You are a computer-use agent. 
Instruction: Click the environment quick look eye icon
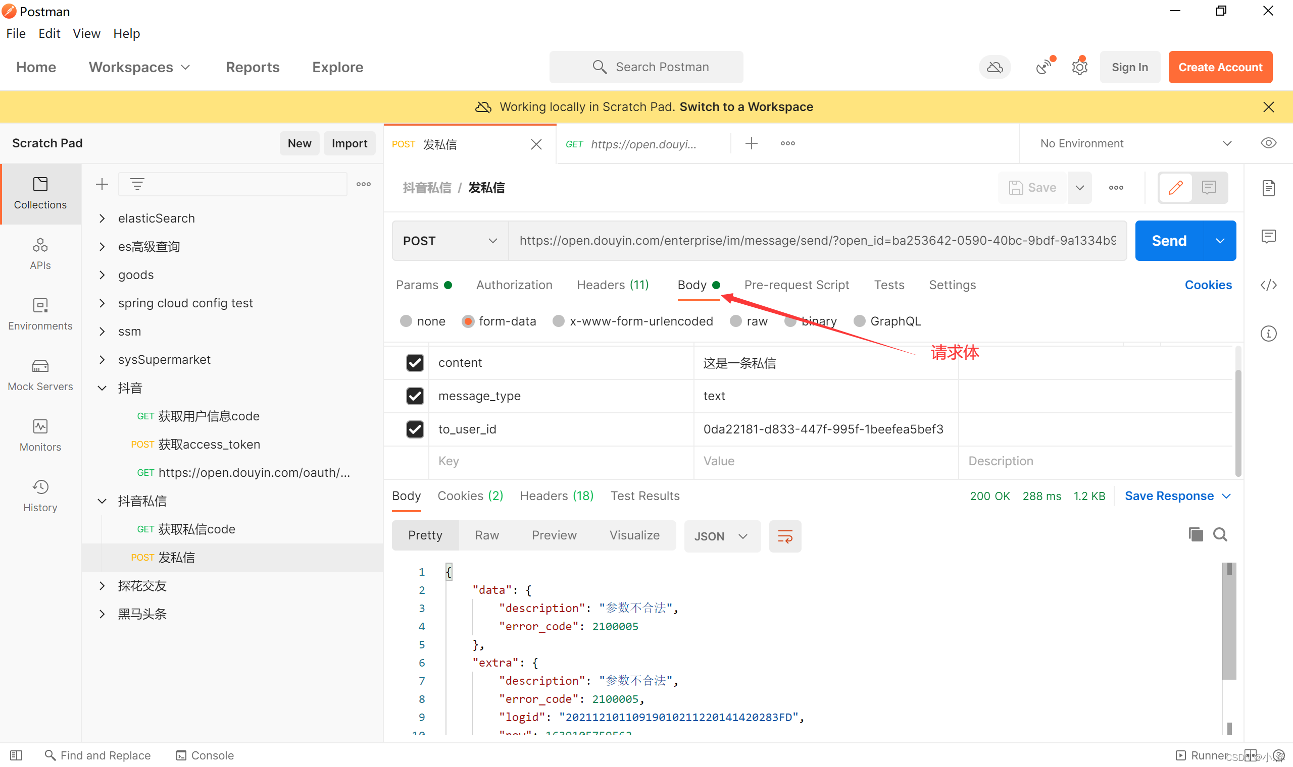[1268, 143]
